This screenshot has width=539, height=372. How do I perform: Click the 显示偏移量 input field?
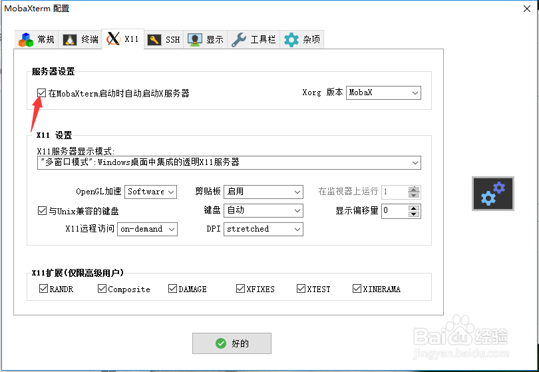click(395, 211)
